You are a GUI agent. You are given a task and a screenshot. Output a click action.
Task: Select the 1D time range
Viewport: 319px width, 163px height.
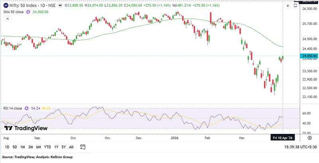point(8,147)
